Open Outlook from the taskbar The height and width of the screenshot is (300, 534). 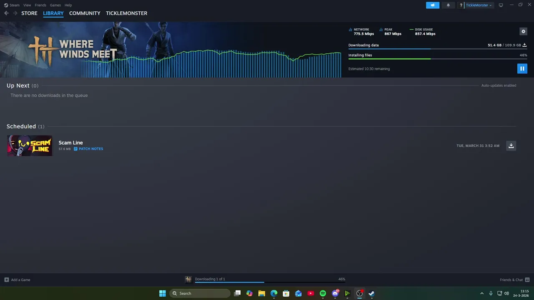pyautogui.click(x=298, y=293)
